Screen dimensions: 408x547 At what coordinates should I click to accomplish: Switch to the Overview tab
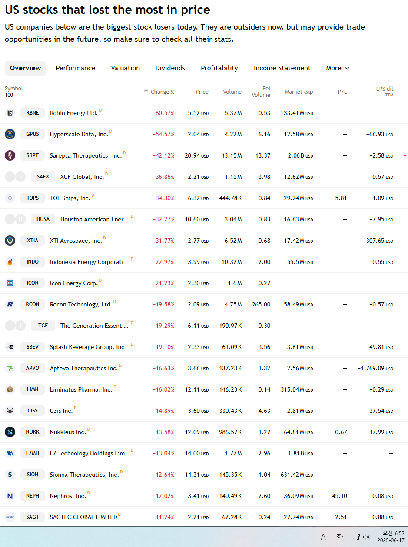[x=25, y=68]
